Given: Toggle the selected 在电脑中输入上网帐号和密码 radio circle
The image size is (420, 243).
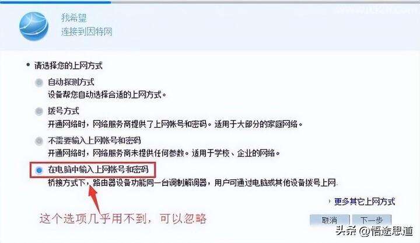Looking at the screenshot, I should click(x=39, y=170).
